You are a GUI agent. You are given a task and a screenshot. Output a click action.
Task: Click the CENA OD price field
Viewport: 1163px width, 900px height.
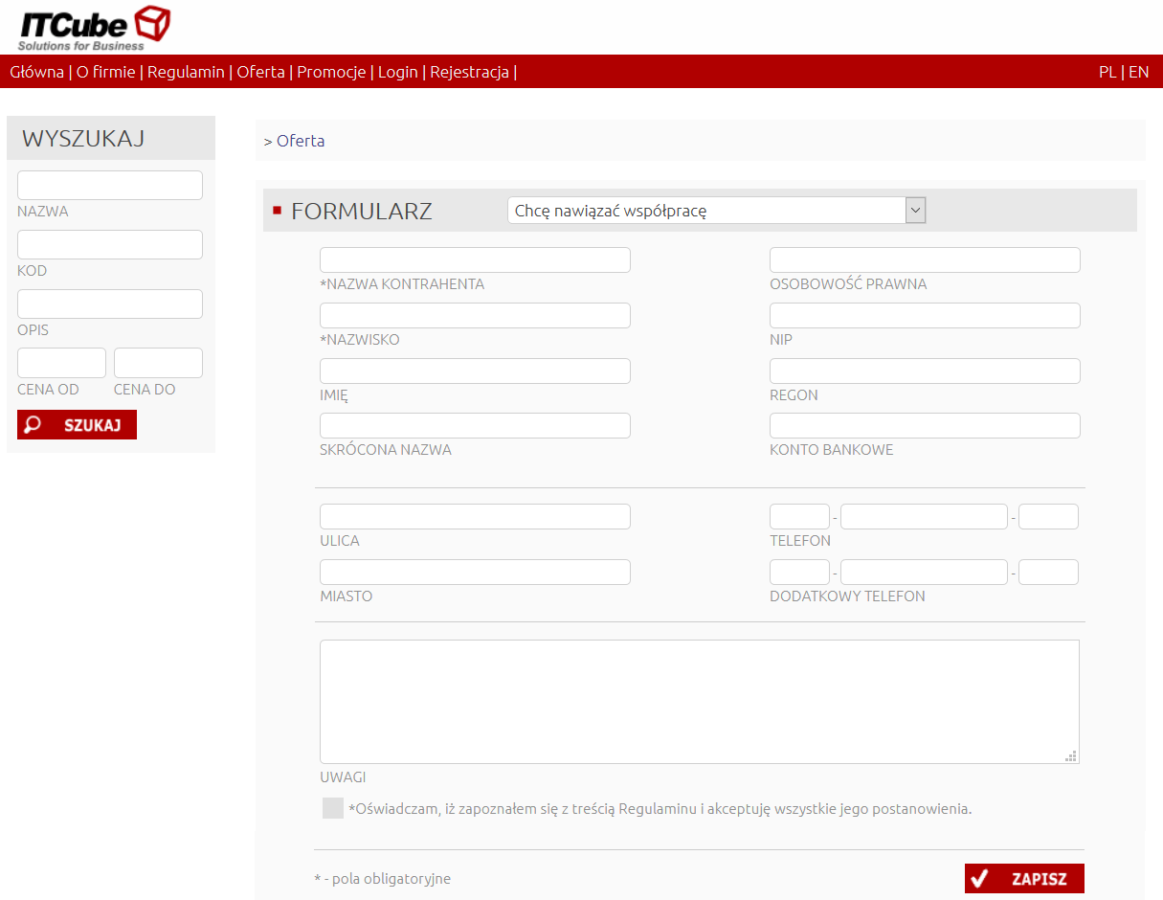coord(61,363)
